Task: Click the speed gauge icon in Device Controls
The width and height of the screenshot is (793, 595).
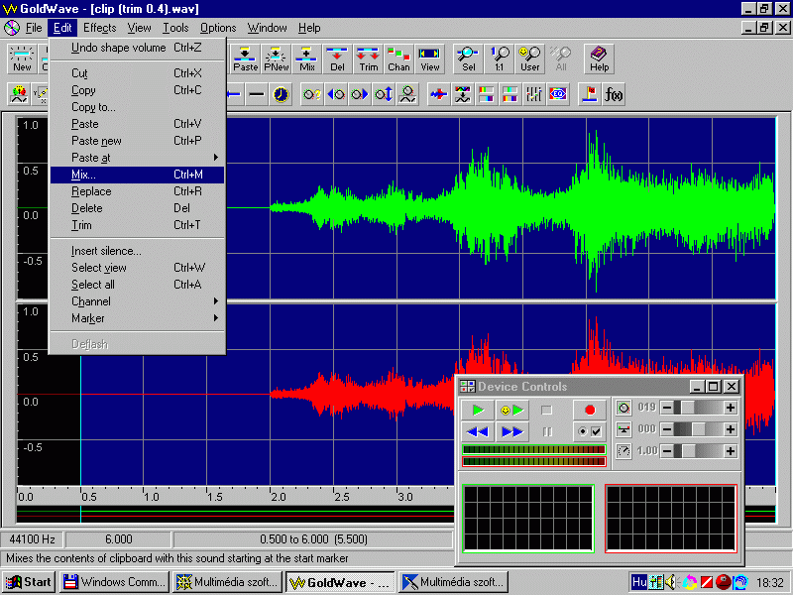Action: point(624,451)
